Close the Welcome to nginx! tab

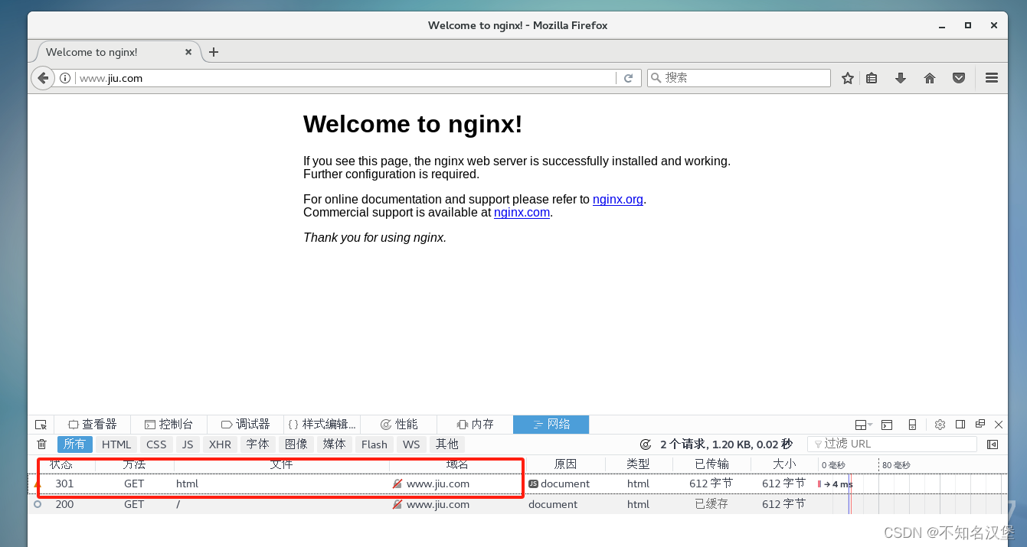pyautogui.click(x=188, y=52)
